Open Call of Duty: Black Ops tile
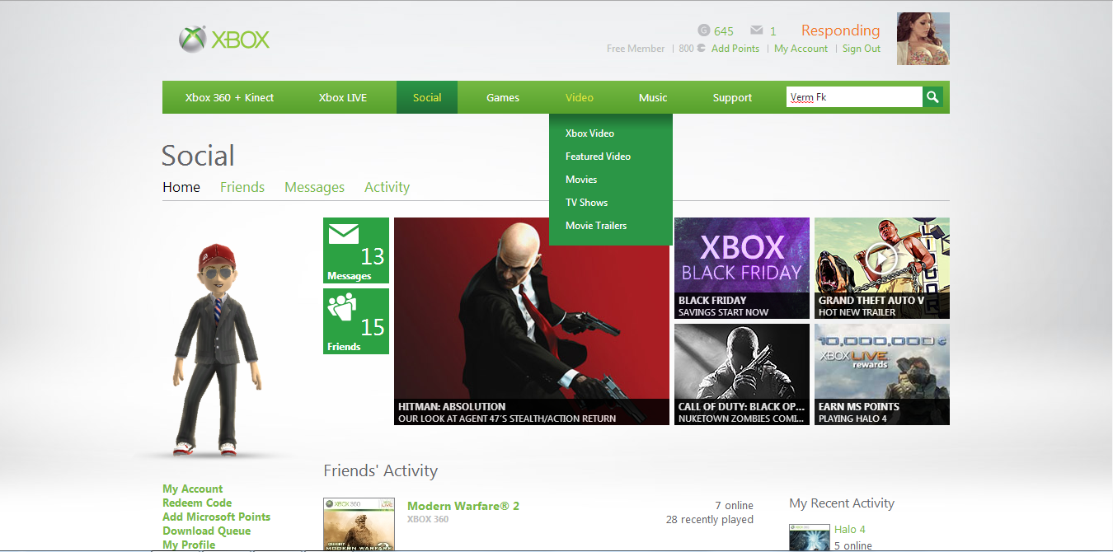 point(742,374)
